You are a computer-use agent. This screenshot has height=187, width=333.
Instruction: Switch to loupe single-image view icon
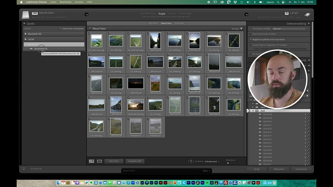click(99, 161)
